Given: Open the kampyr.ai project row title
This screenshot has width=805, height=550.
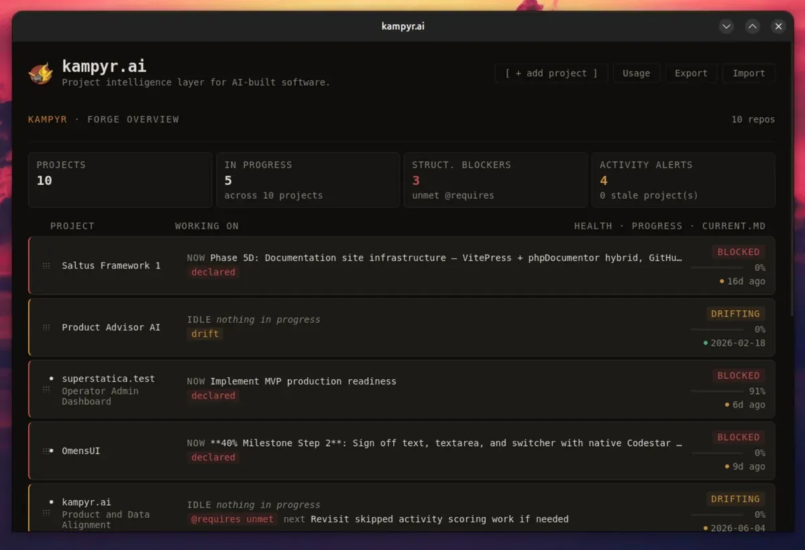Looking at the screenshot, I should pyautogui.click(x=87, y=502).
